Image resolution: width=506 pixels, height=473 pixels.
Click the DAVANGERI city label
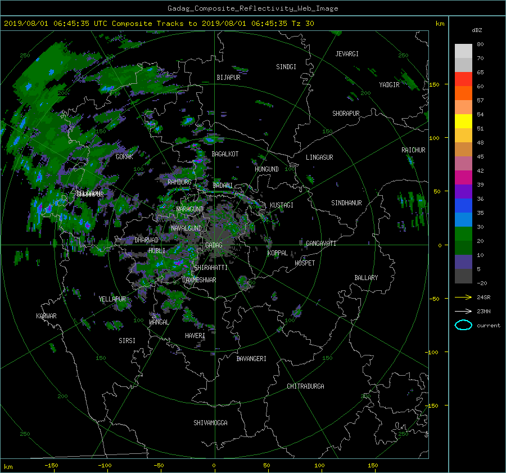251,359
